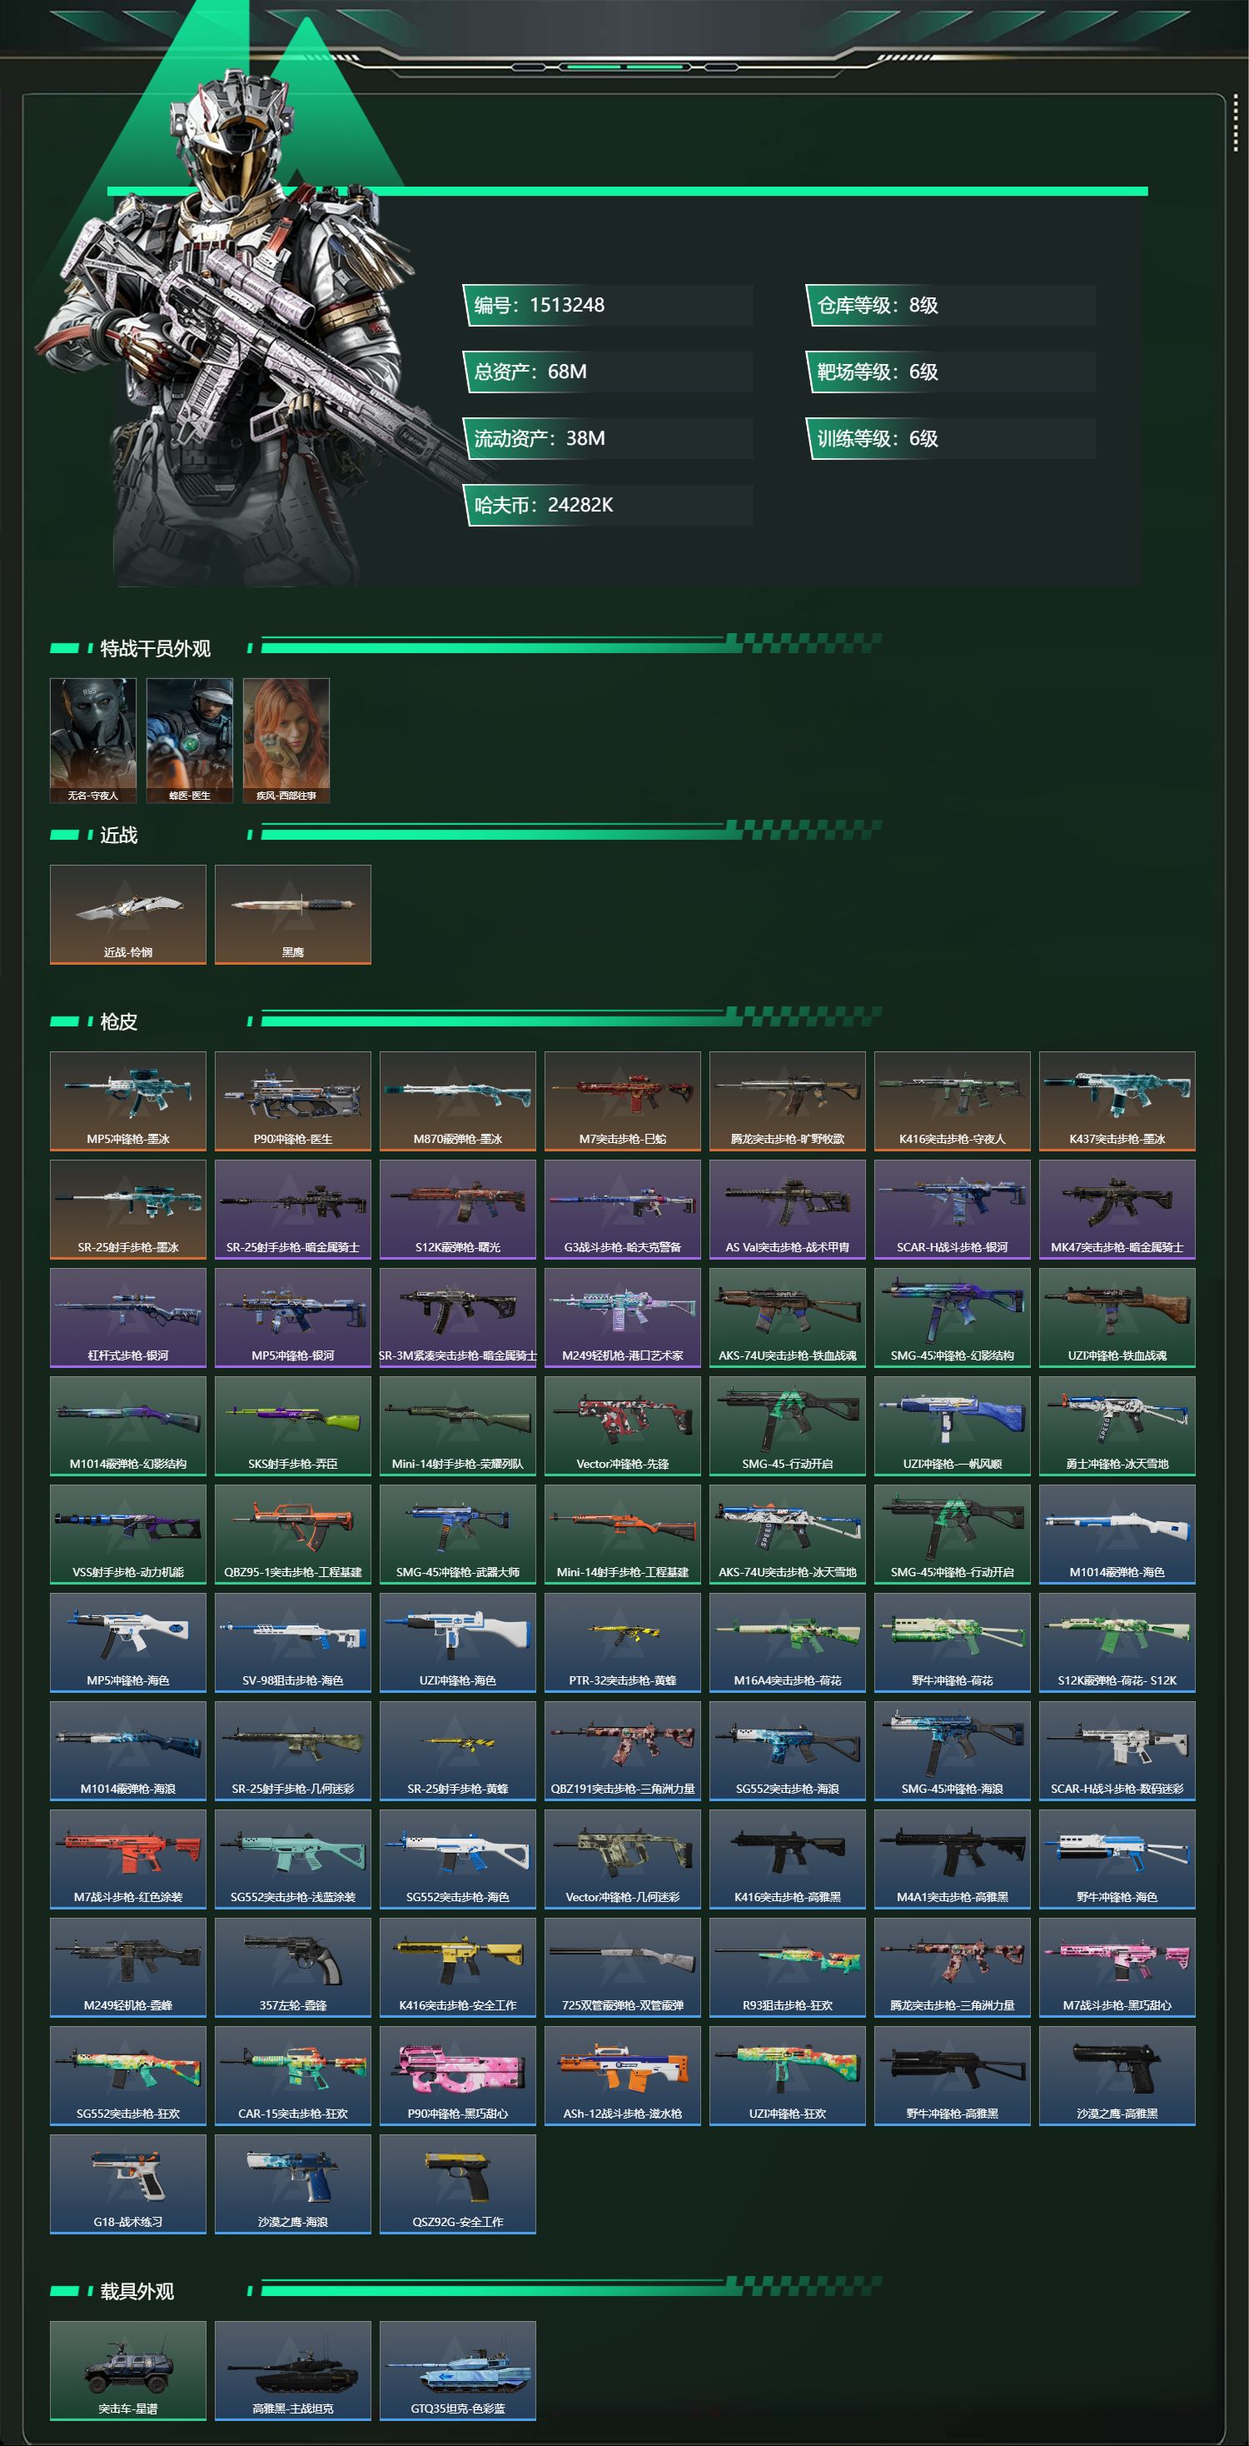Select the M16A4突击步枪-荷花 skin card
This screenshot has width=1249, height=2446.
coord(788,1642)
